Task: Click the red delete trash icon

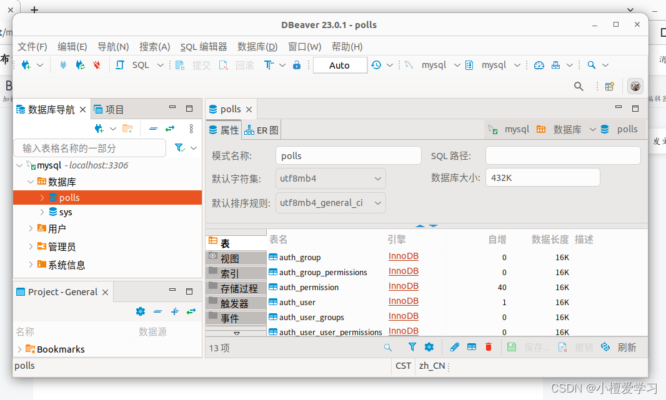Action: point(489,347)
